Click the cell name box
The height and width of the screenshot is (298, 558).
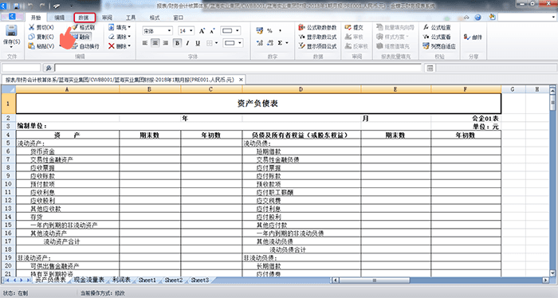pos(21,68)
